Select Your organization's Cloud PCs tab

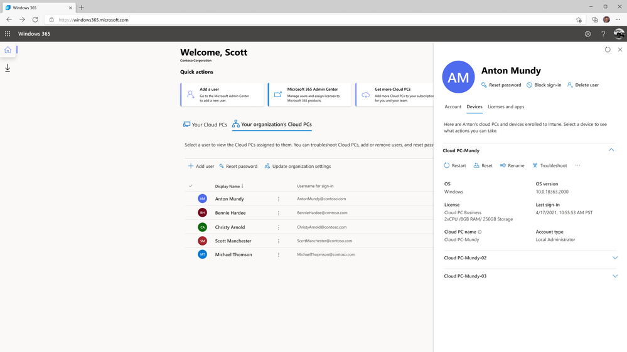[272, 125]
